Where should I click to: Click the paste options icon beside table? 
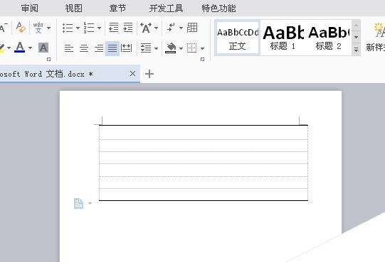click(x=78, y=204)
